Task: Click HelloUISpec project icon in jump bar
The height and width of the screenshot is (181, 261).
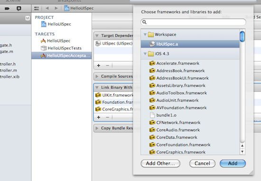Action: pos(66,8)
